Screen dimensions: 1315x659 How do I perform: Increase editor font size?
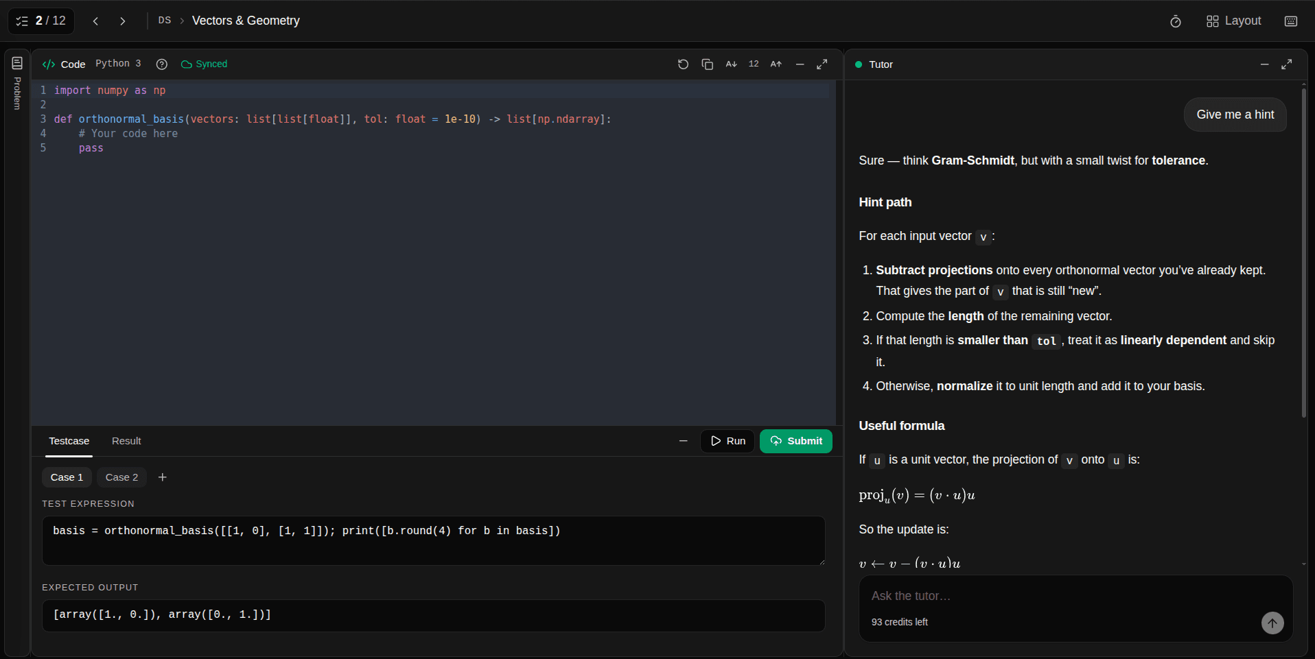(776, 64)
